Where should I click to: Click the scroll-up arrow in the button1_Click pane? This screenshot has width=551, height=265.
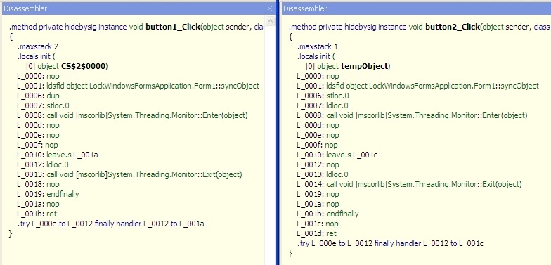point(270,22)
